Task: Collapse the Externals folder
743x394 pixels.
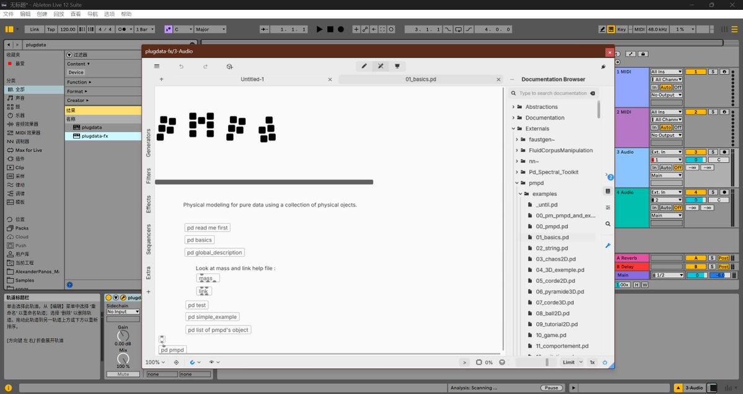Action: (x=513, y=129)
